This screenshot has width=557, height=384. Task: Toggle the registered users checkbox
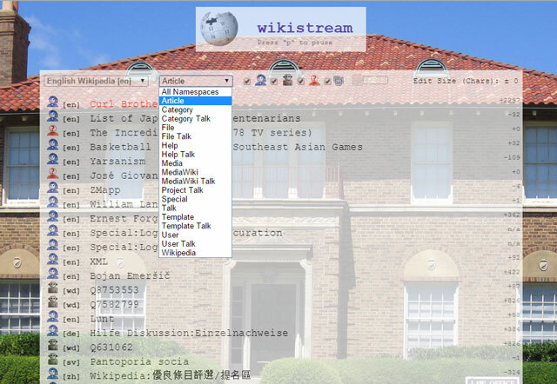[x=247, y=82]
